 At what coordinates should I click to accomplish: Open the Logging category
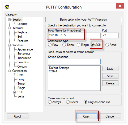[x=23, y=24]
